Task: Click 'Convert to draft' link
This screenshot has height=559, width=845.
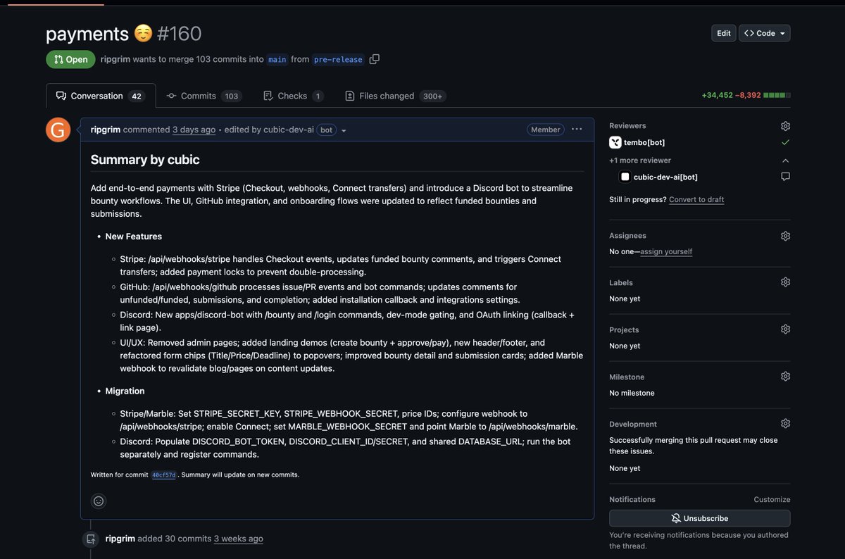Action: 696,199
